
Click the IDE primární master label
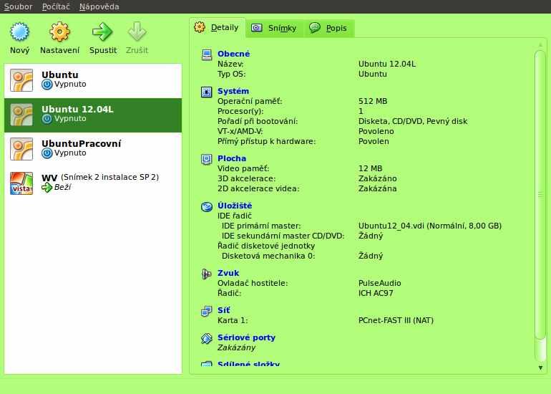point(261,226)
